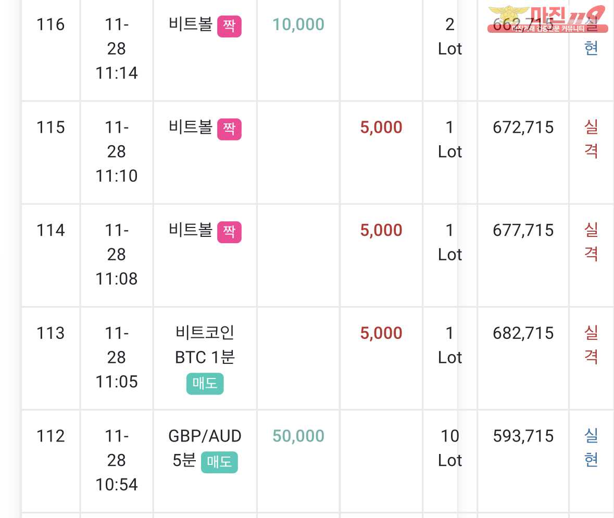
Task: Select row number 116
Action: (51, 24)
